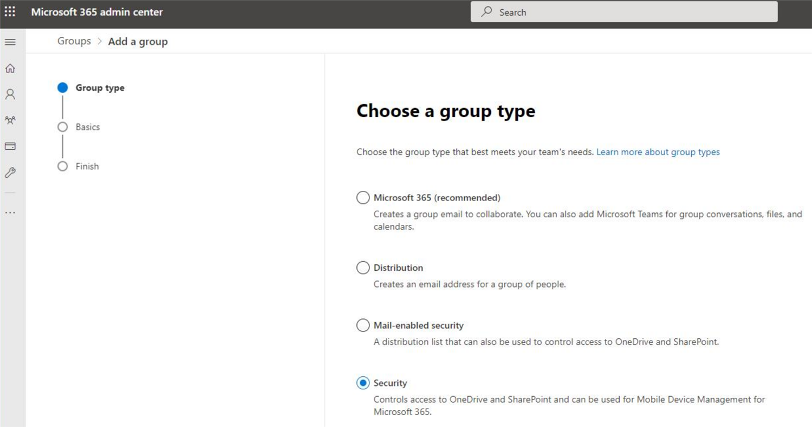The width and height of the screenshot is (812, 427).
Task: Click the Microsoft 365 description about group email
Action: pos(588,221)
